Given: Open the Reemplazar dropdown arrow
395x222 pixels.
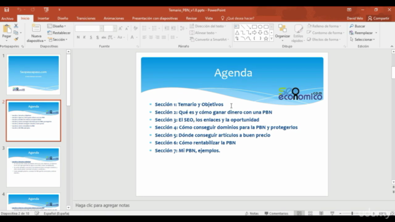Looking at the screenshot, I should click(376, 33).
